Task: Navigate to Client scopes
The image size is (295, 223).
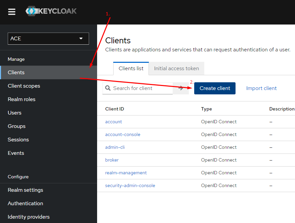Action: [x=24, y=86]
